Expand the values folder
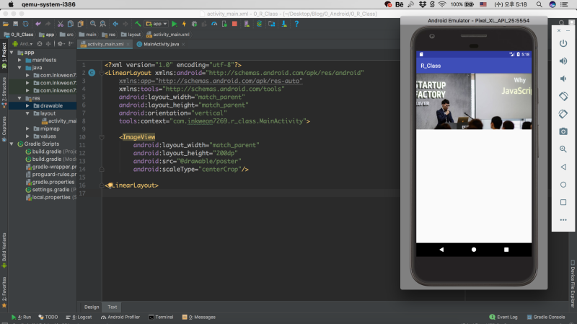Viewport: 577px width, 324px height. [27, 136]
